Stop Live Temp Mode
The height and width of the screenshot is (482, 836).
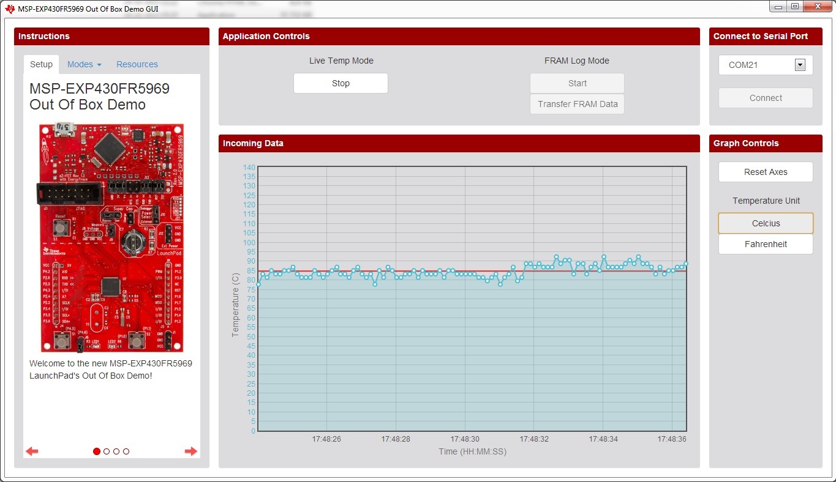click(x=341, y=83)
